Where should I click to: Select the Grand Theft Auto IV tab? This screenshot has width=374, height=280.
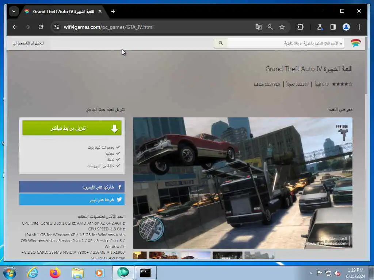click(64, 11)
